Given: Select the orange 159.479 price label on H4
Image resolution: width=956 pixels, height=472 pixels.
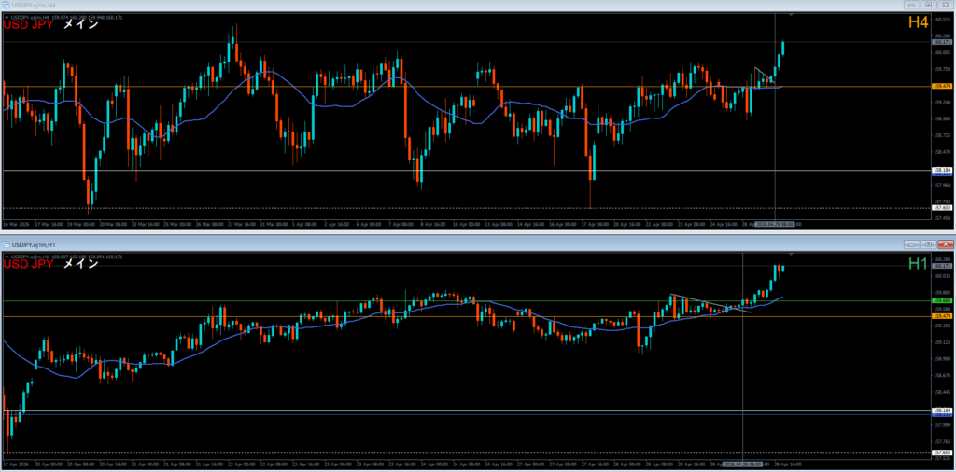Looking at the screenshot, I should pyautogui.click(x=942, y=87).
